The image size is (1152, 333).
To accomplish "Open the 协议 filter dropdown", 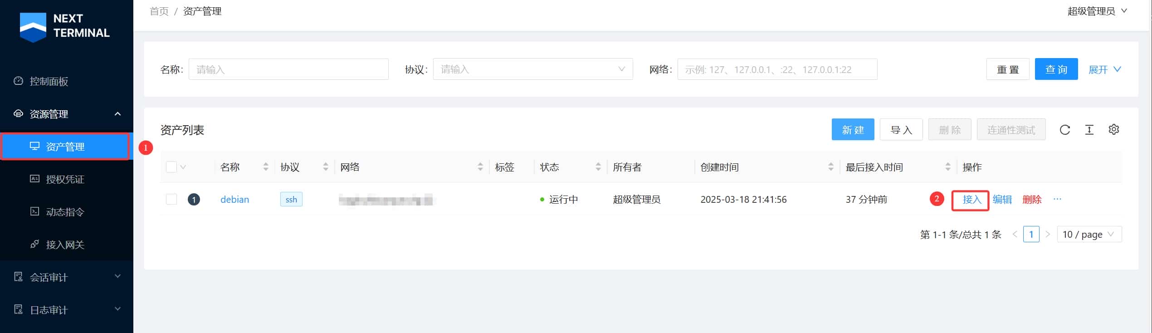I will point(532,69).
